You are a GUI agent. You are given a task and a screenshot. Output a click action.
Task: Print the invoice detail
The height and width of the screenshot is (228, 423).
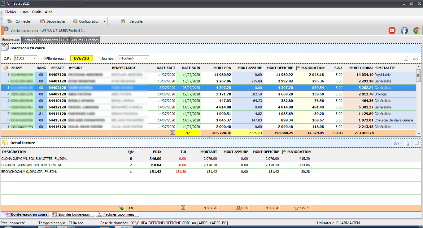(x=396, y=143)
